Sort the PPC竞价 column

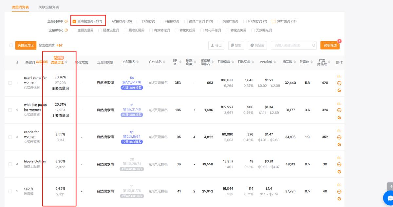[x=274, y=62]
